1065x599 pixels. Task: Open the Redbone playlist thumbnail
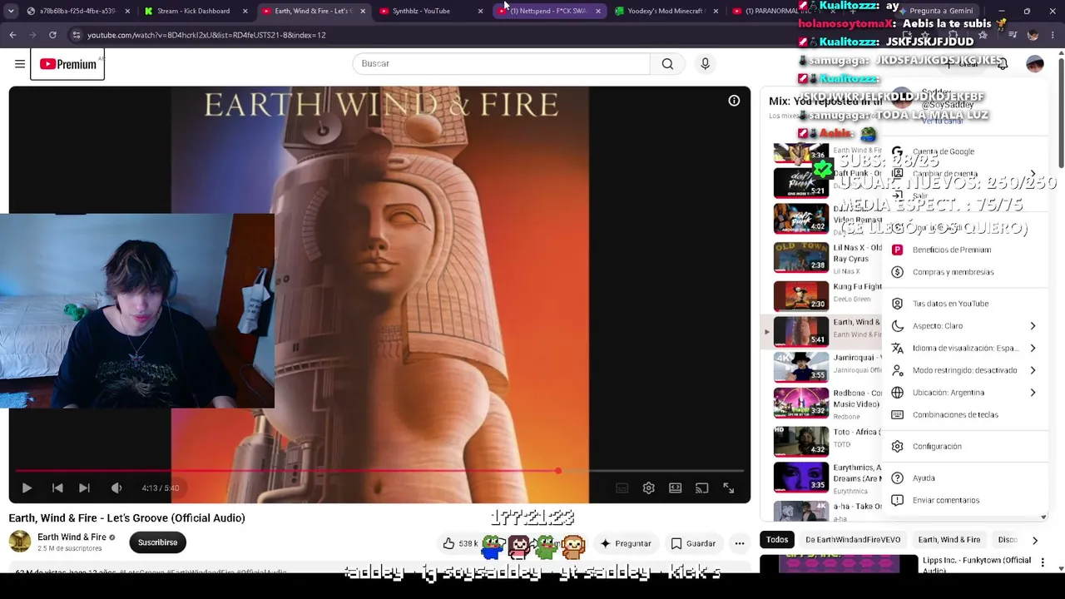(801, 402)
